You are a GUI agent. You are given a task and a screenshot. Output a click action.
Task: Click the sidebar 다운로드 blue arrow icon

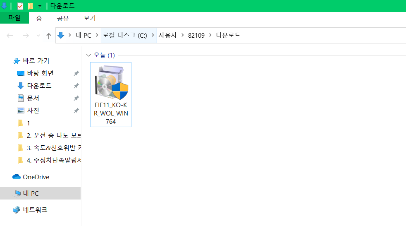pos(20,86)
